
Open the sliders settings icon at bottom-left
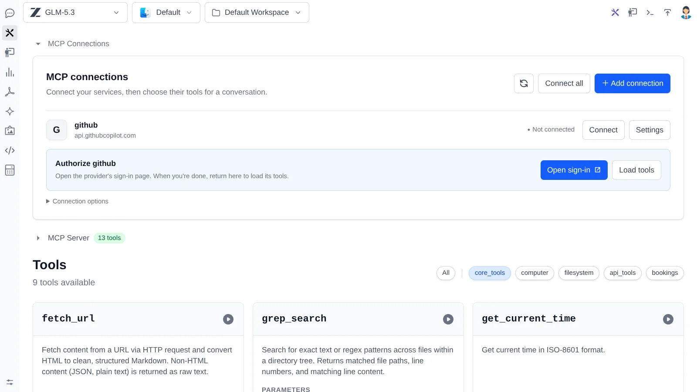[10, 382]
